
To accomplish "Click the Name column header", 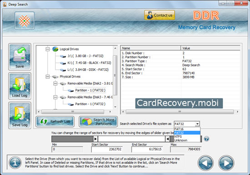I will 150,48.
